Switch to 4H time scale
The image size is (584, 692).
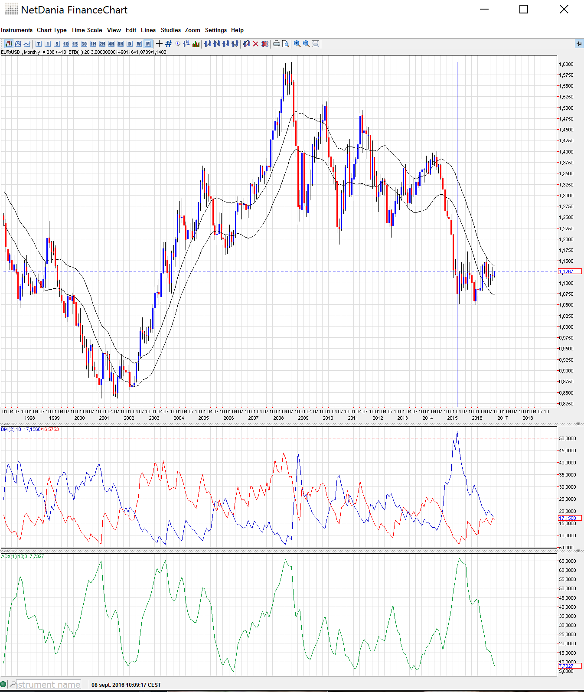pos(111,44)
